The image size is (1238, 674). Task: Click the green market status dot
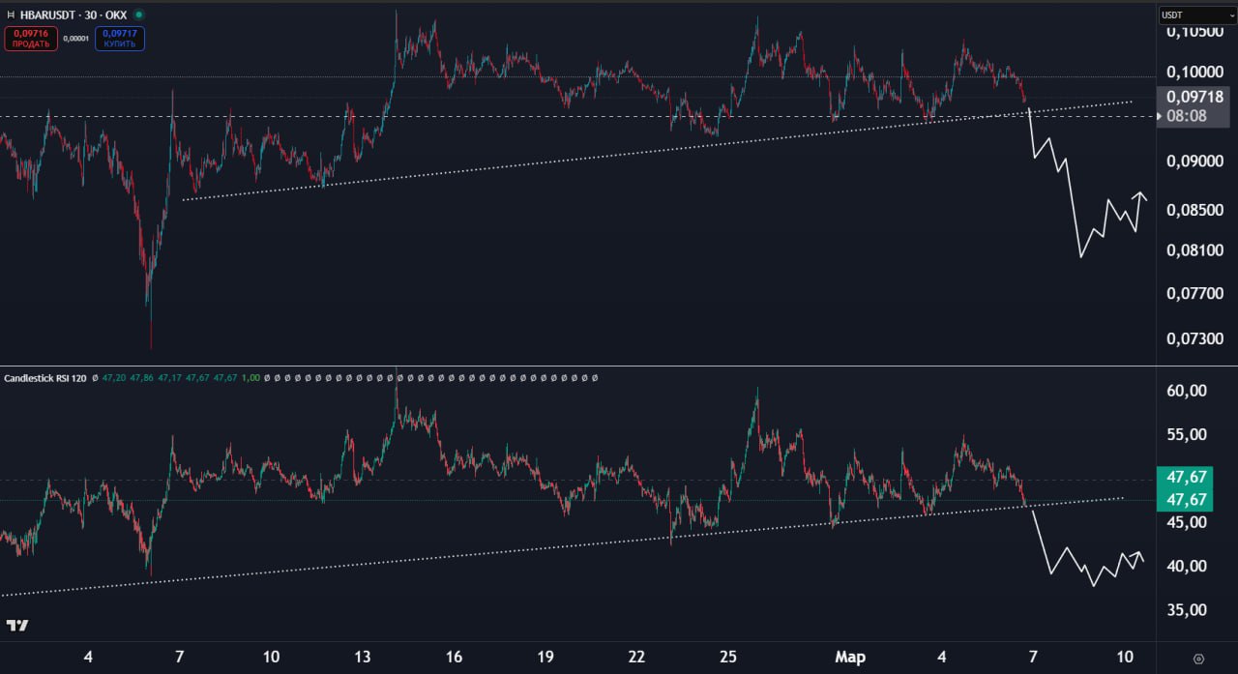[139, 15]
